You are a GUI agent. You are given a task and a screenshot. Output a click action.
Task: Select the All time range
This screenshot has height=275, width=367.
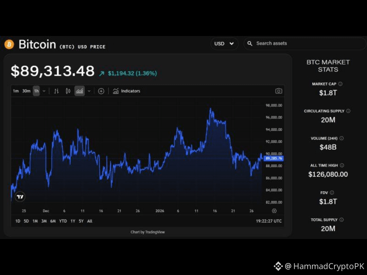(x=90, y=221)
